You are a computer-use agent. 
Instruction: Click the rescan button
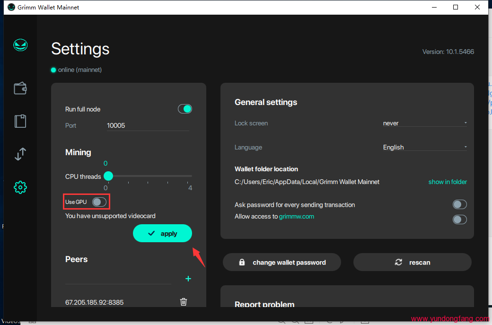click(x=413, y=262)
